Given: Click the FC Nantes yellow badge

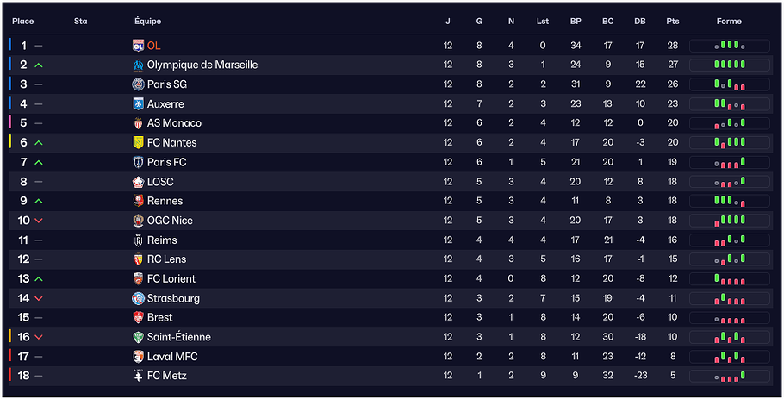Looking at the screenshot, I should tap(138, 142).
